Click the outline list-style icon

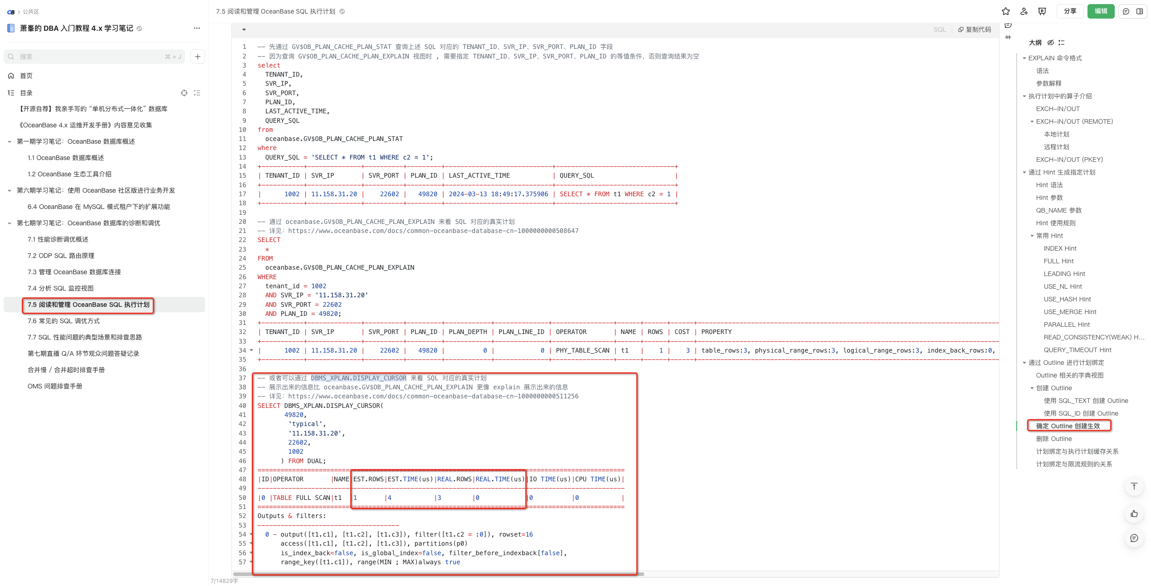[1061, 43]
